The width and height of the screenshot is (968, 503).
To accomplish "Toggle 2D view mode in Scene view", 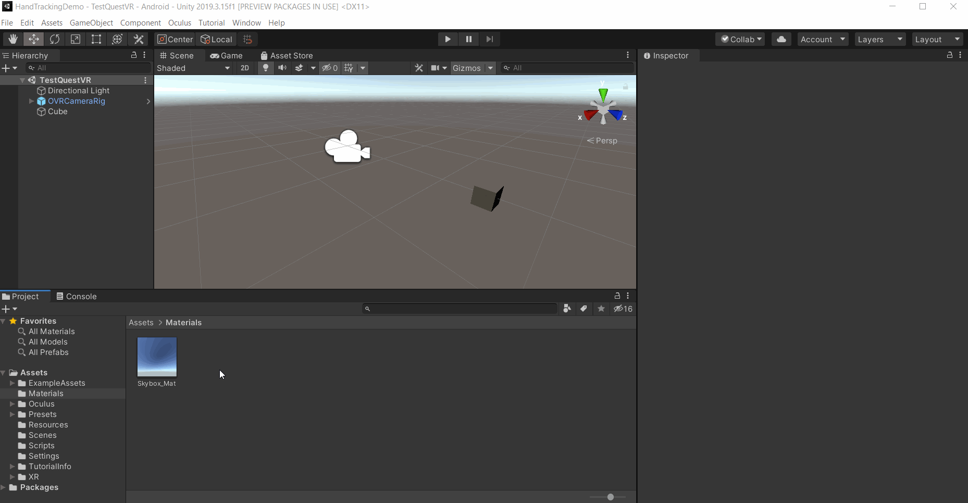I will tap(244, 68).
